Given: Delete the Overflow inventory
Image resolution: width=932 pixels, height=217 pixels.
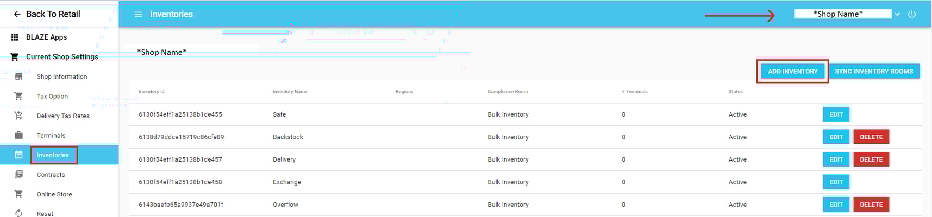Looking at the screenshot, I should 871,205.
